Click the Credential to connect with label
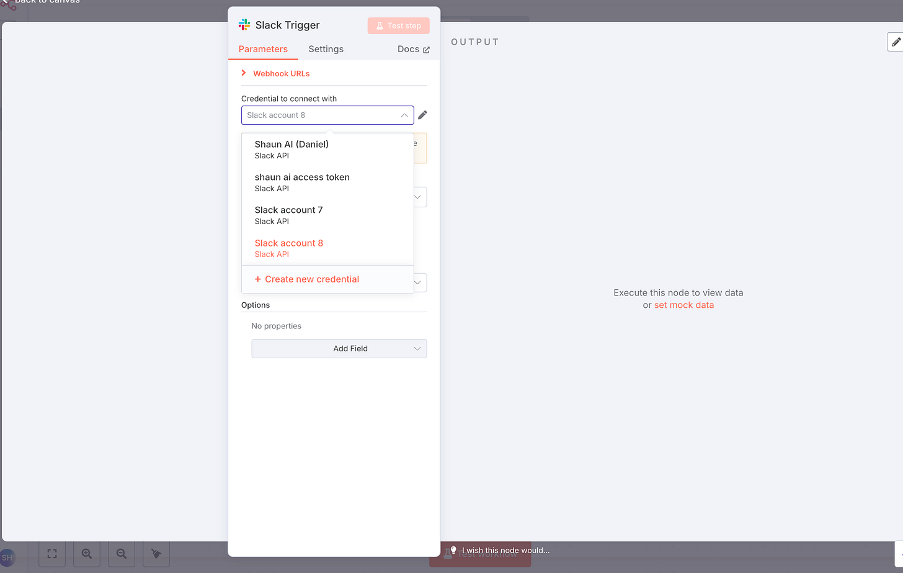Viewport: 903px width, 573px height. click(x=289, y=99)
